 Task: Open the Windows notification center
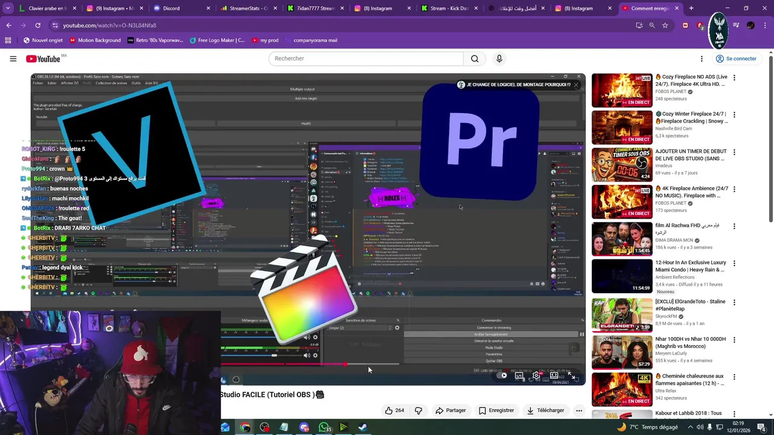pos(761,427)
